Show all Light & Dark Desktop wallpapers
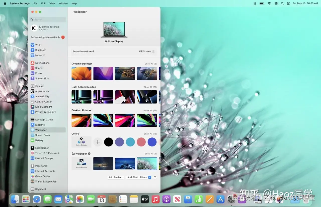Viewport: 321px width, 207px height. [x=150, y=87]
